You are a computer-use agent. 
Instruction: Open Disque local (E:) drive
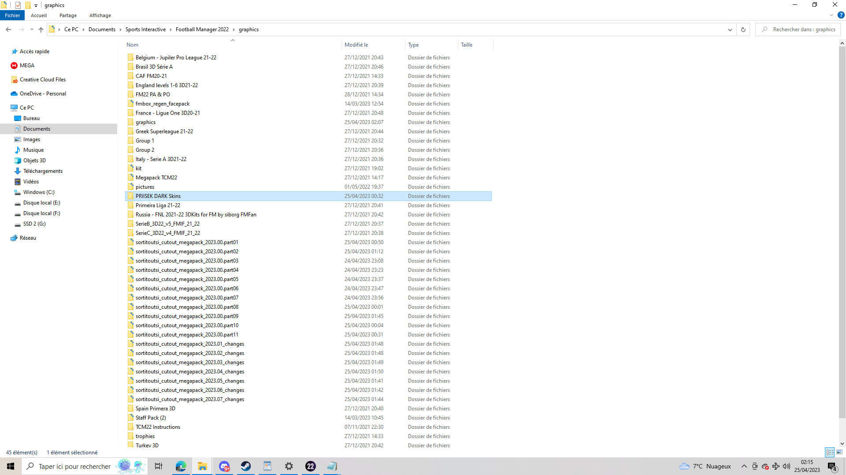coord(41,203)
